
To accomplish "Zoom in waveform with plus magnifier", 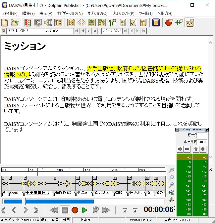I will 171,170.
